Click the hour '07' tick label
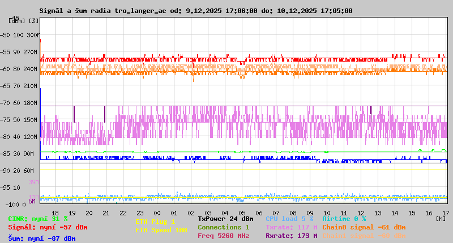This screenshot has height=243, width=453. point(276,213)
